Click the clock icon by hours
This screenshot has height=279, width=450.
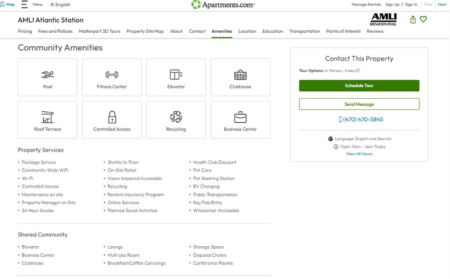[336, 147]
